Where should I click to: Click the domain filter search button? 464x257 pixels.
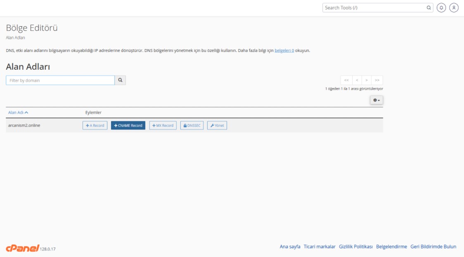pos(120,80)
